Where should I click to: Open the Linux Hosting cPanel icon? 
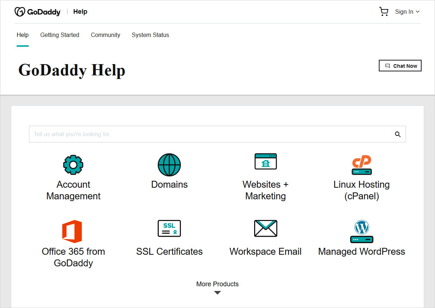[x=361, y=165]
